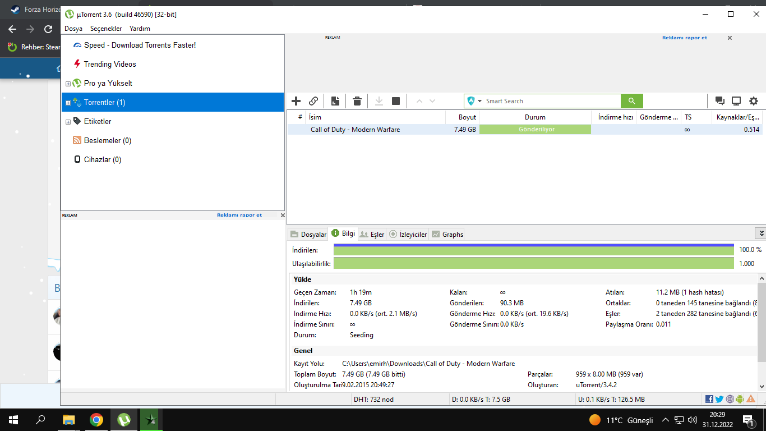Click the browser reload button behind uTorrent

point(49,29)
